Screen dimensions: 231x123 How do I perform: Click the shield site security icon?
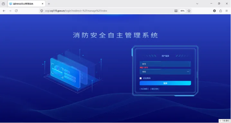42,11
